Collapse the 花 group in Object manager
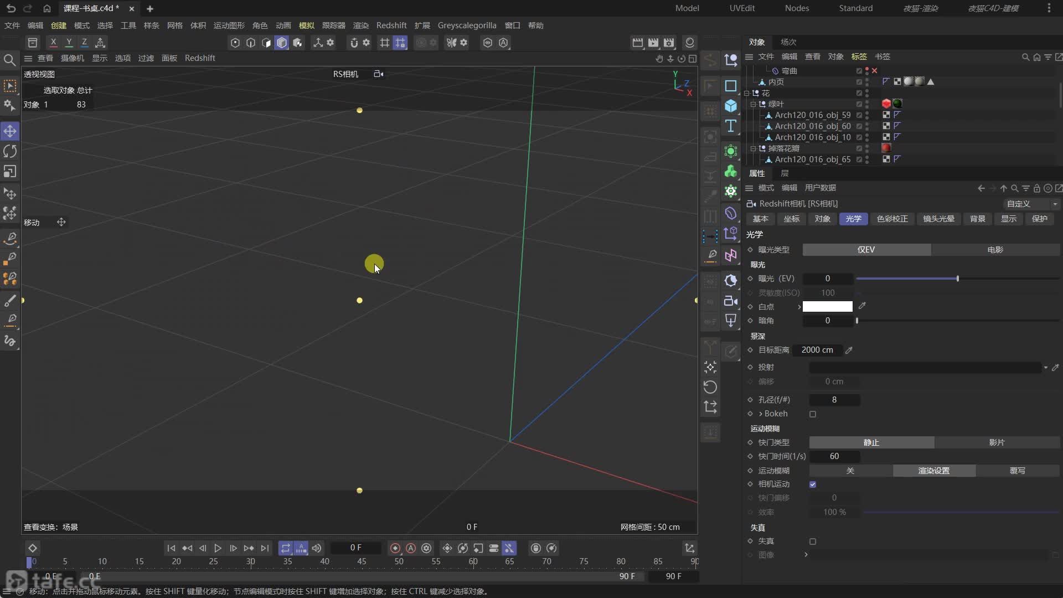The height and width of the screenshot is (598, 1063). point(747,93)
